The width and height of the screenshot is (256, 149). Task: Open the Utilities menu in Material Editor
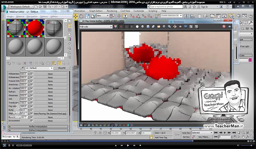[54, 17]
